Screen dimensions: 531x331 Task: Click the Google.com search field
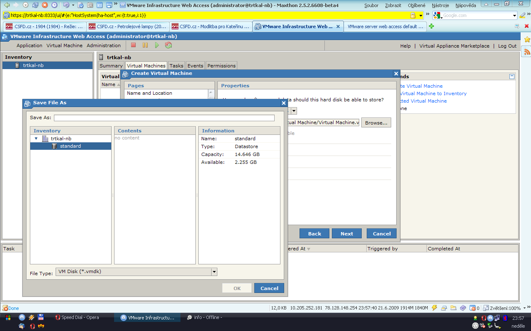[477, 15]
